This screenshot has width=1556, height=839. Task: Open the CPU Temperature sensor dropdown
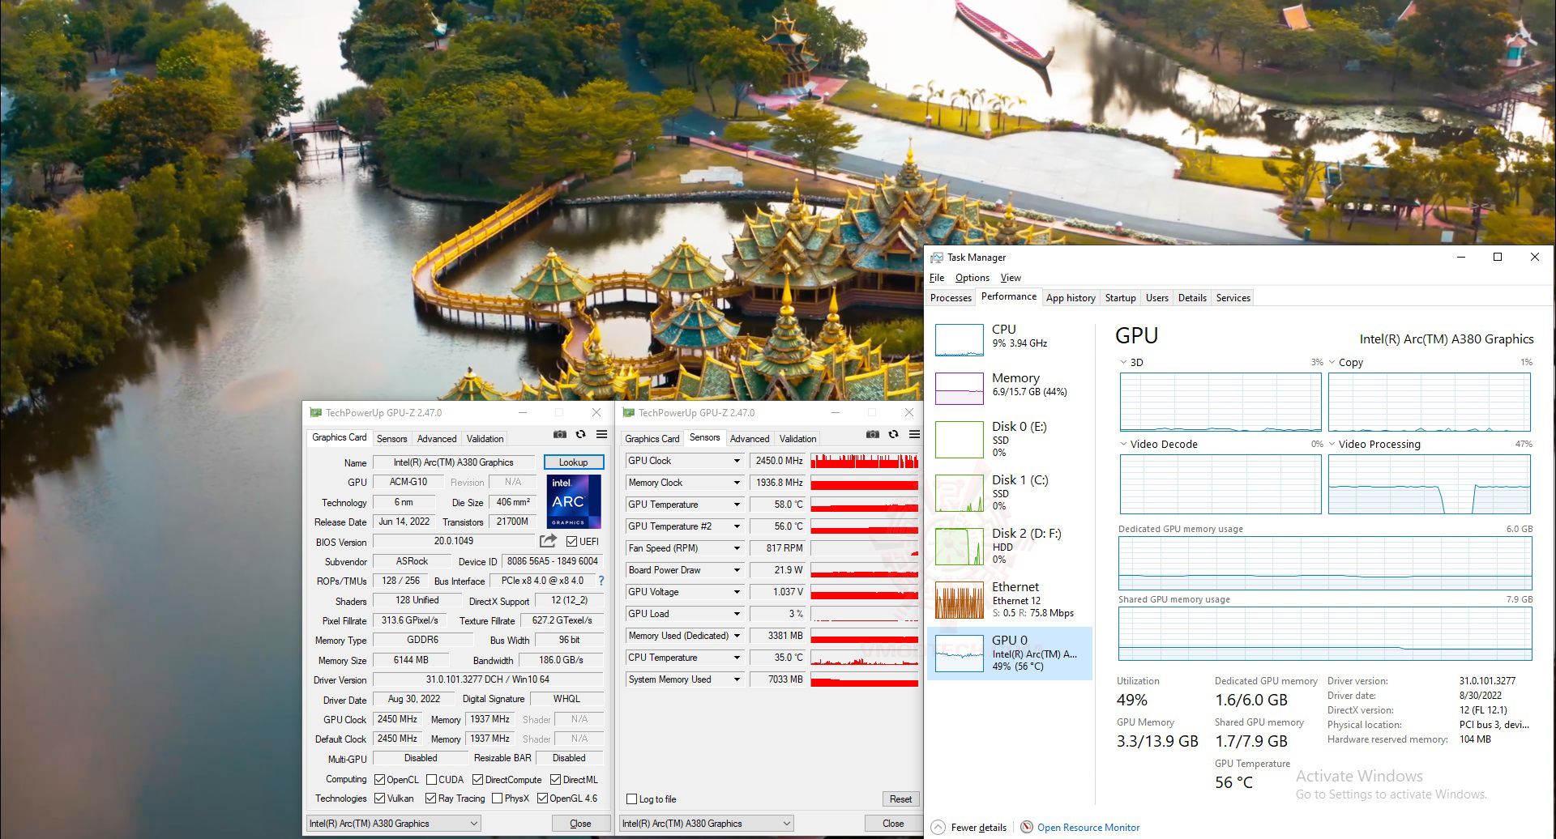pos(737,658)
